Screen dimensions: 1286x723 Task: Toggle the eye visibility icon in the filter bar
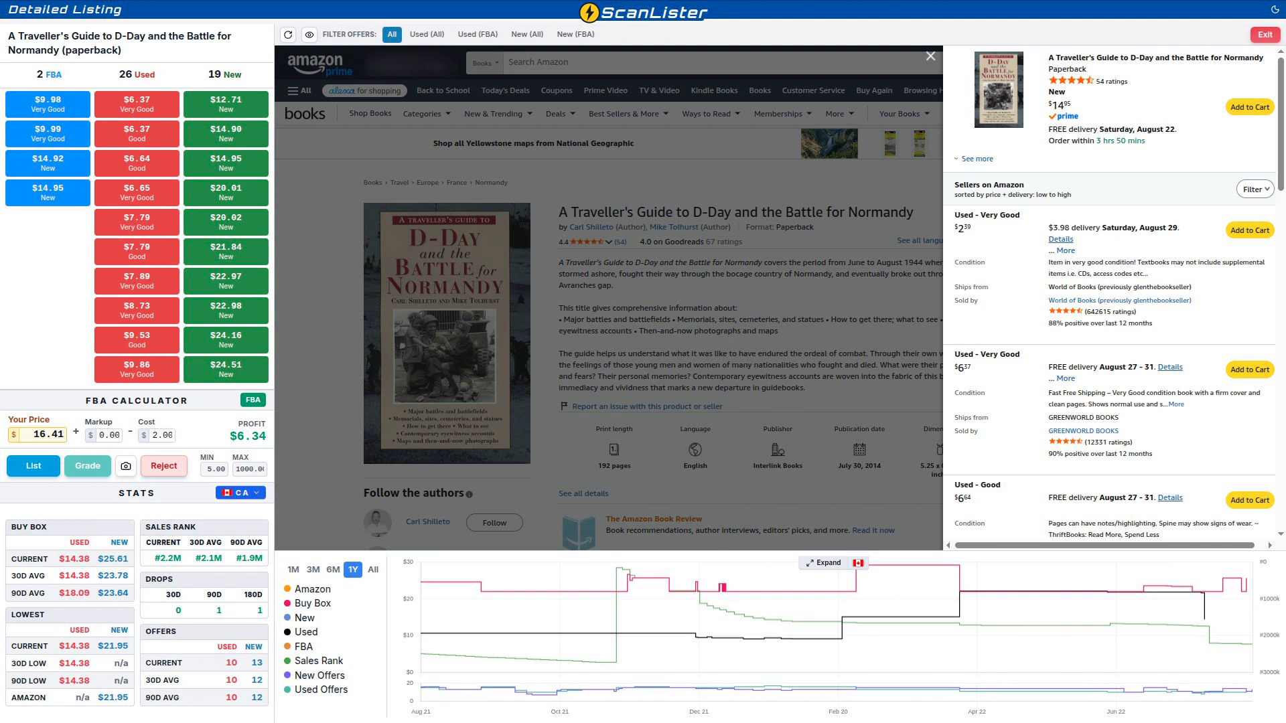click(309, 35)
